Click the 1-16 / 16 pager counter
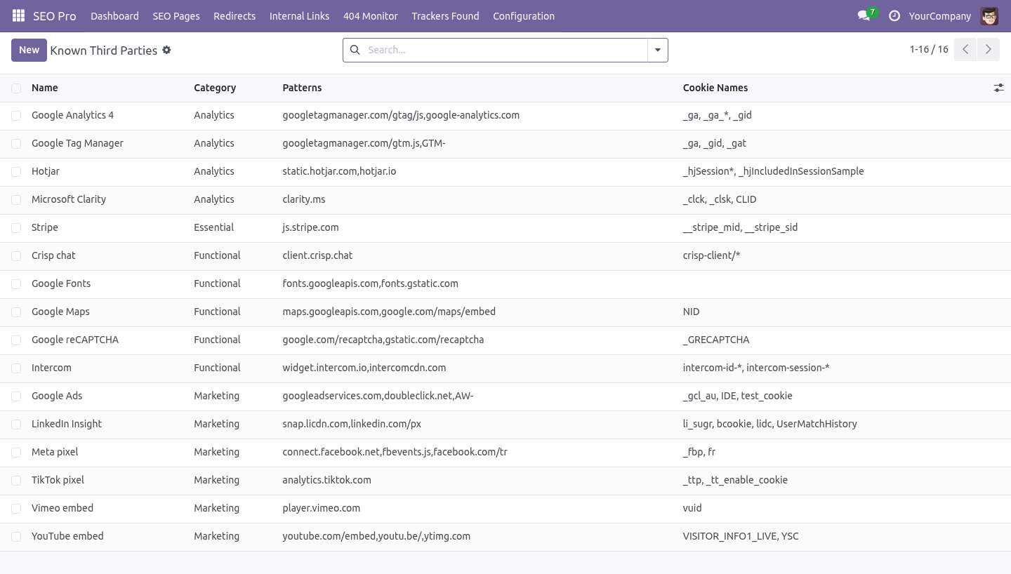The width and height of the screenshot is (1011, 574). point(929,49)
